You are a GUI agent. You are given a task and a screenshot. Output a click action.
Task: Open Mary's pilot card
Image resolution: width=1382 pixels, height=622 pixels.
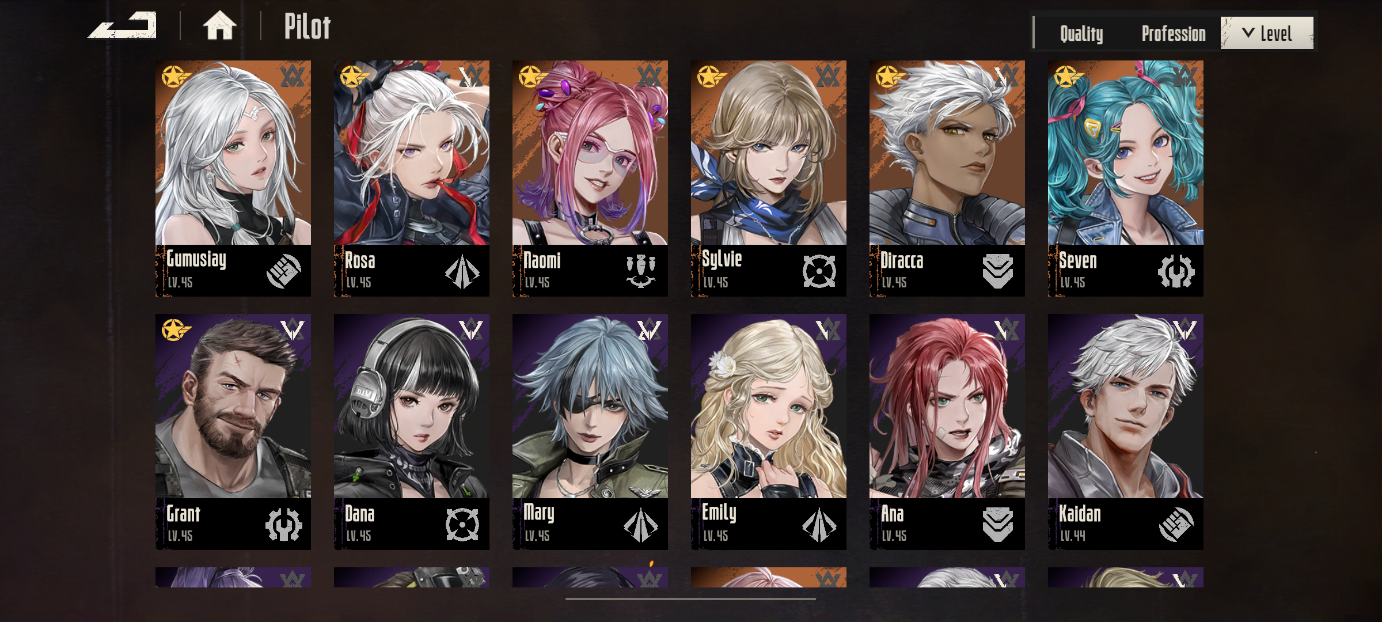(x=590, y=431)
